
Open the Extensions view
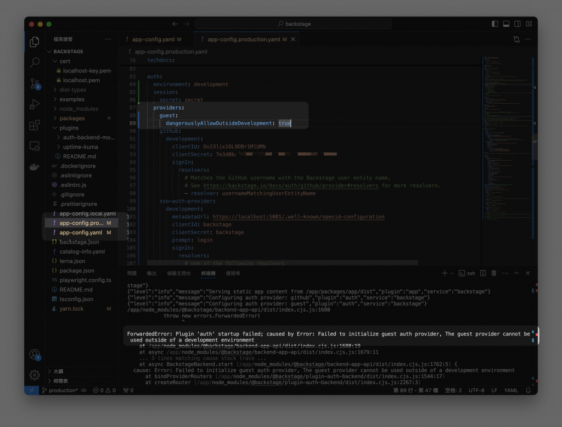[35, 125]
